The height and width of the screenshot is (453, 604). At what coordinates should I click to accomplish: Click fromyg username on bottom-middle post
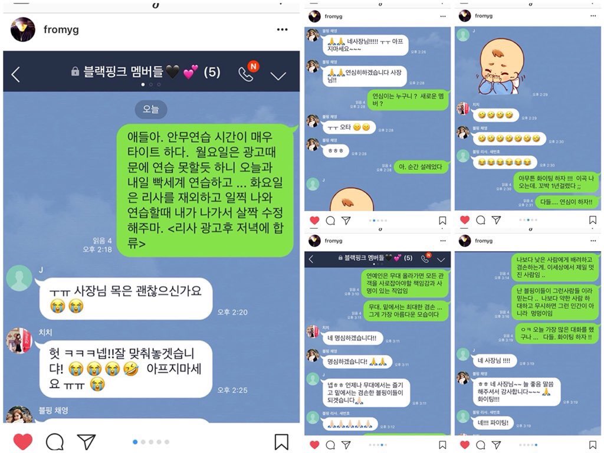coord(334,241)
